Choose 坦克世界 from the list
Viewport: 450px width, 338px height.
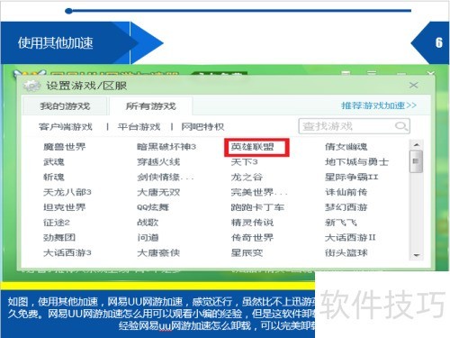tap(65, 207)
